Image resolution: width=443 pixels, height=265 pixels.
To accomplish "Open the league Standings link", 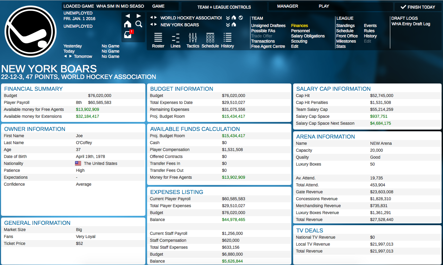I will [345, 26].
